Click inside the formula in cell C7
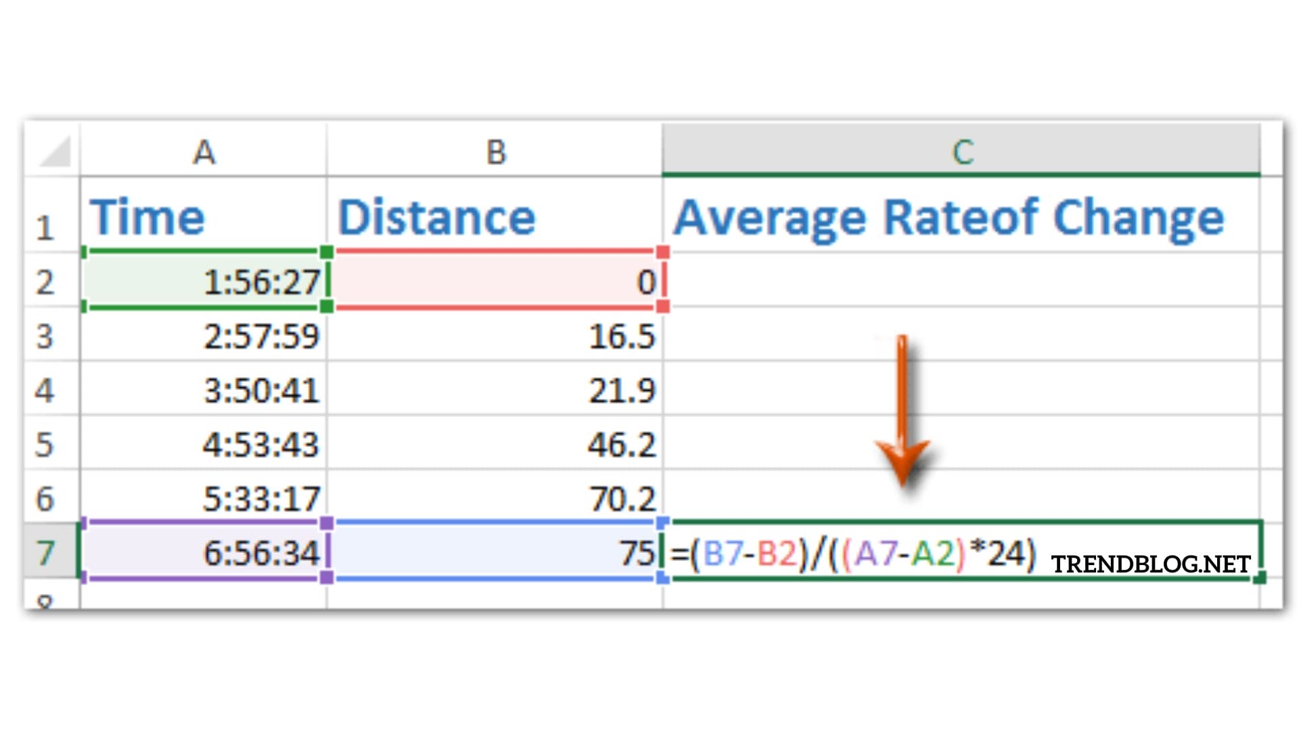This screenshot has width=1299, height=730. point(852,554)
